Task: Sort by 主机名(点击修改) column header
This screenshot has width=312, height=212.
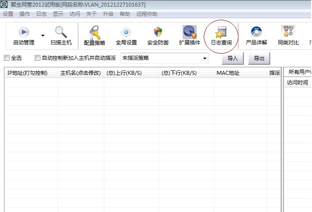Action: click(81, 73)
